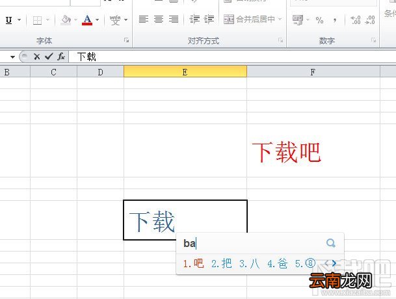Screen dimensions: 396x299
Task: Click the fill color paint bucket icon
Action: 66,20
